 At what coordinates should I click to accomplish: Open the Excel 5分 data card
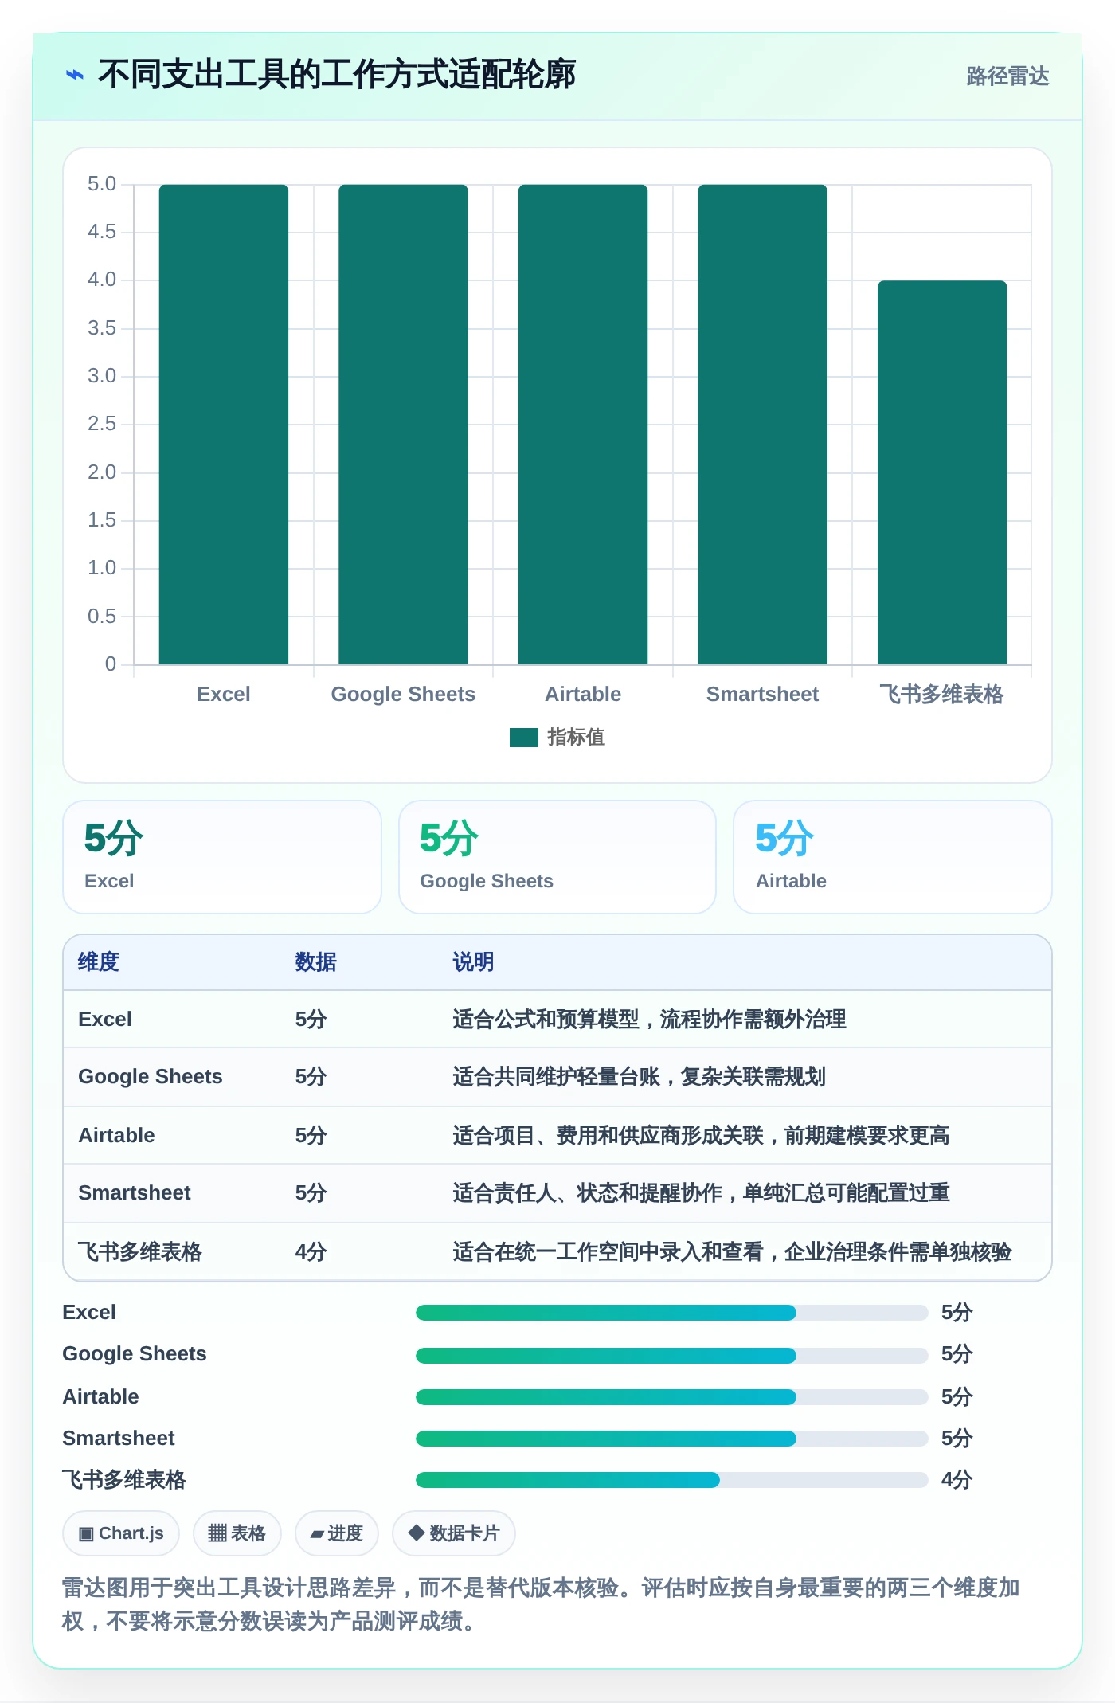coord(222,857)
